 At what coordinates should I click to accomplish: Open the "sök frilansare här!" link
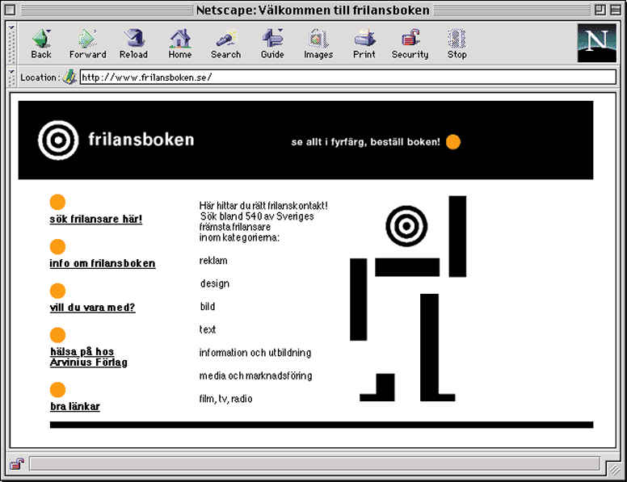tap(95, 219)
